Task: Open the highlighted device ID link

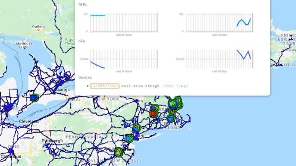Action: (x=105, y=86)
